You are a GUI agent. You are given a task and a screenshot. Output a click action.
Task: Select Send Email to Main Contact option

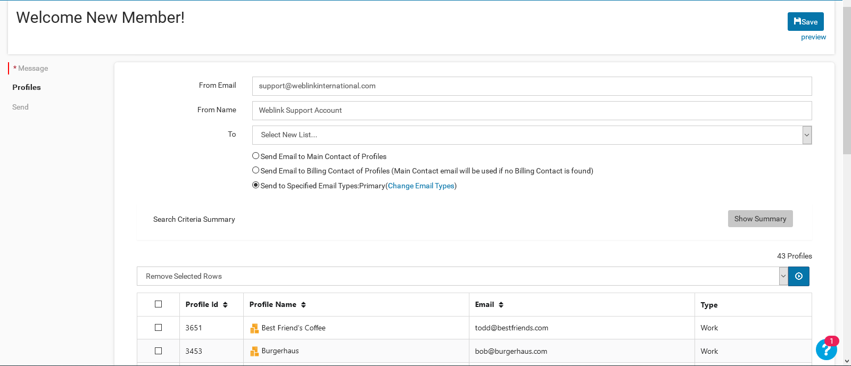[256, 156]
